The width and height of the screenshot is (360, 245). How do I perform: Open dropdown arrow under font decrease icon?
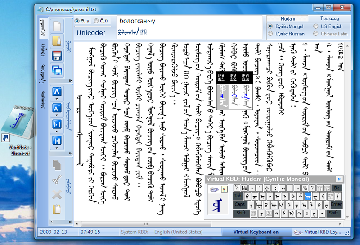pyautogui.click(x=57, y=115)
